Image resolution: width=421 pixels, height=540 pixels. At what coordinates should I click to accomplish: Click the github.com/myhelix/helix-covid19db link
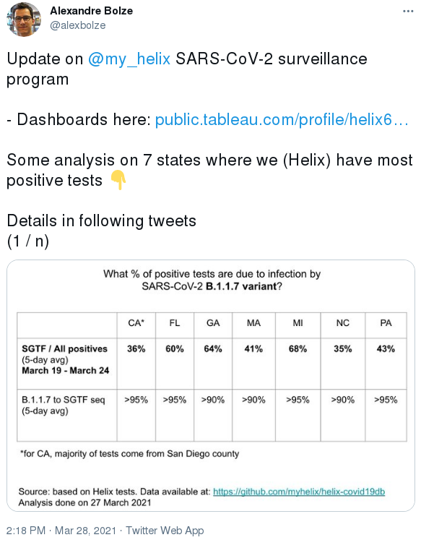(299, 492)
